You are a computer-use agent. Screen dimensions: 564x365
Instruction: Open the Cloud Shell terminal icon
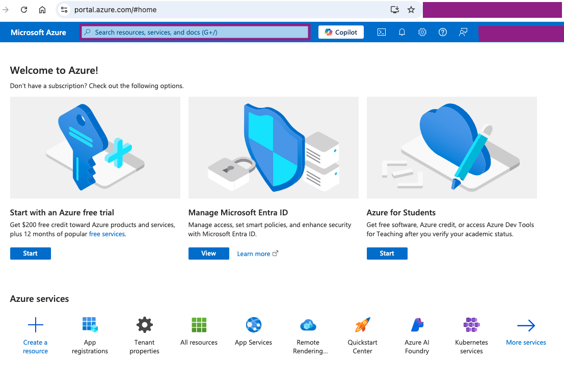coord(381,33)
